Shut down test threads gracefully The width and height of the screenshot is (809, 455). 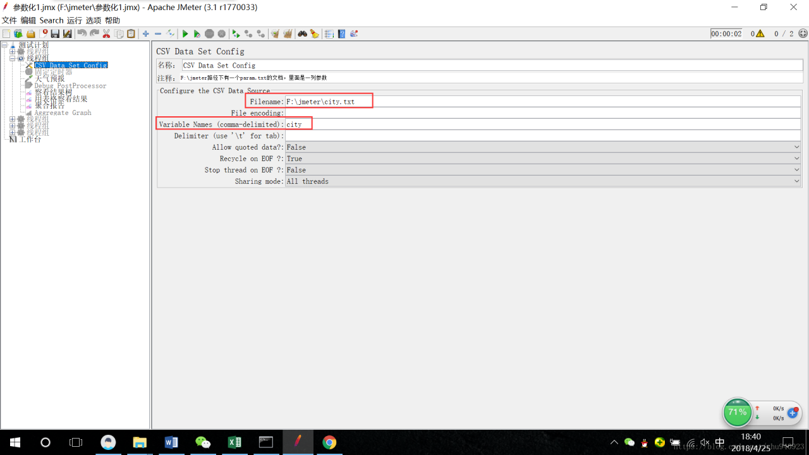(x=222, y=34)
